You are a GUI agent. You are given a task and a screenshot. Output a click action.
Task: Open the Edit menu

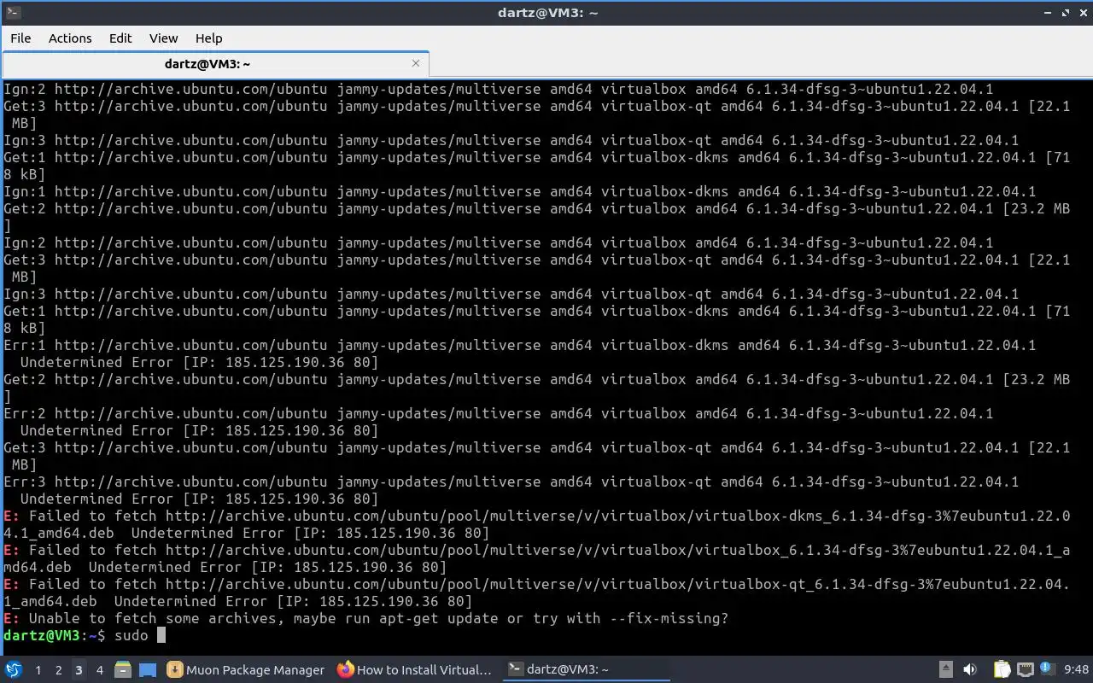[120, 38]
